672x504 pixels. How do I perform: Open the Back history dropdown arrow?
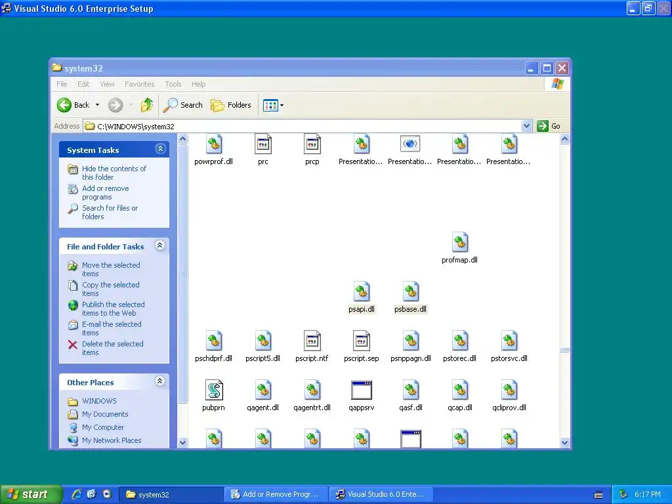[x=97, y=105]
